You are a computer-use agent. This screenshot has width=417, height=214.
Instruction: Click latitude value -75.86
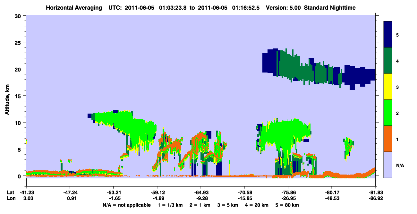point(288,192)
